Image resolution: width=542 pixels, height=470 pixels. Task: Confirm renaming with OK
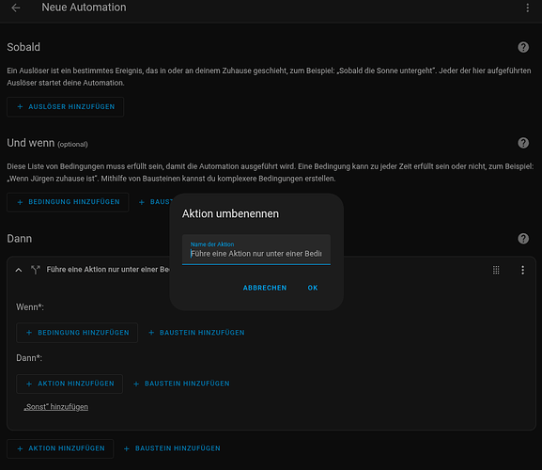(313, 288)
